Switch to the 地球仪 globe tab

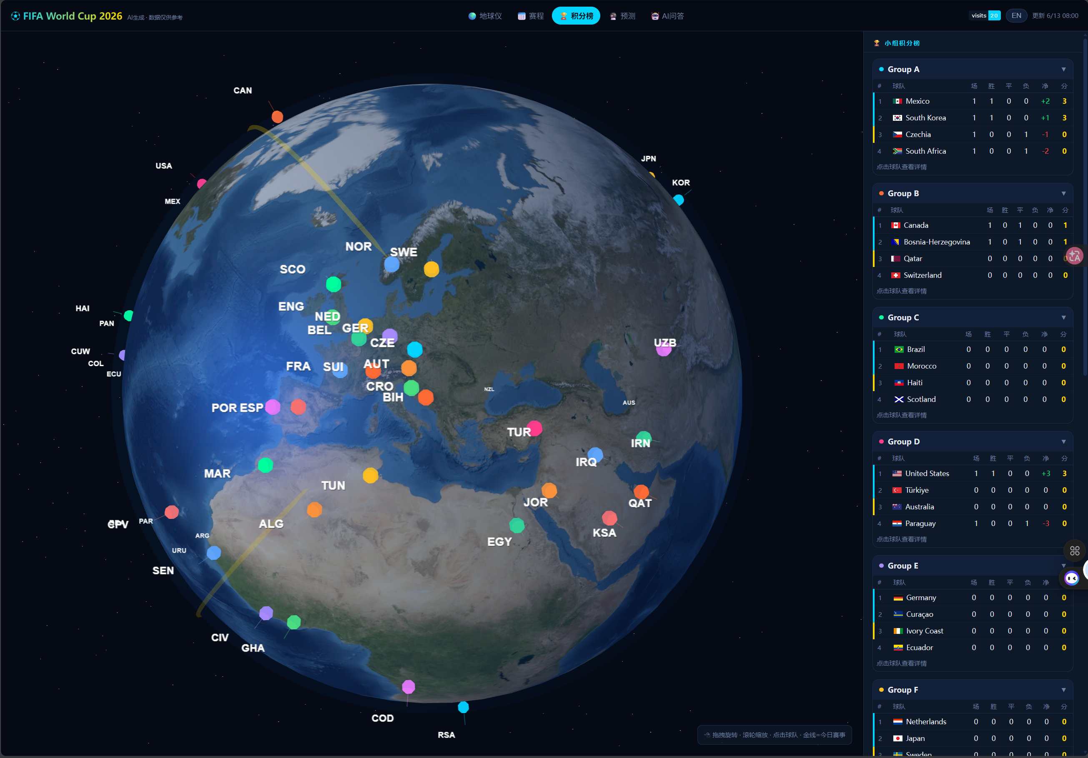[x=485, y=16]
